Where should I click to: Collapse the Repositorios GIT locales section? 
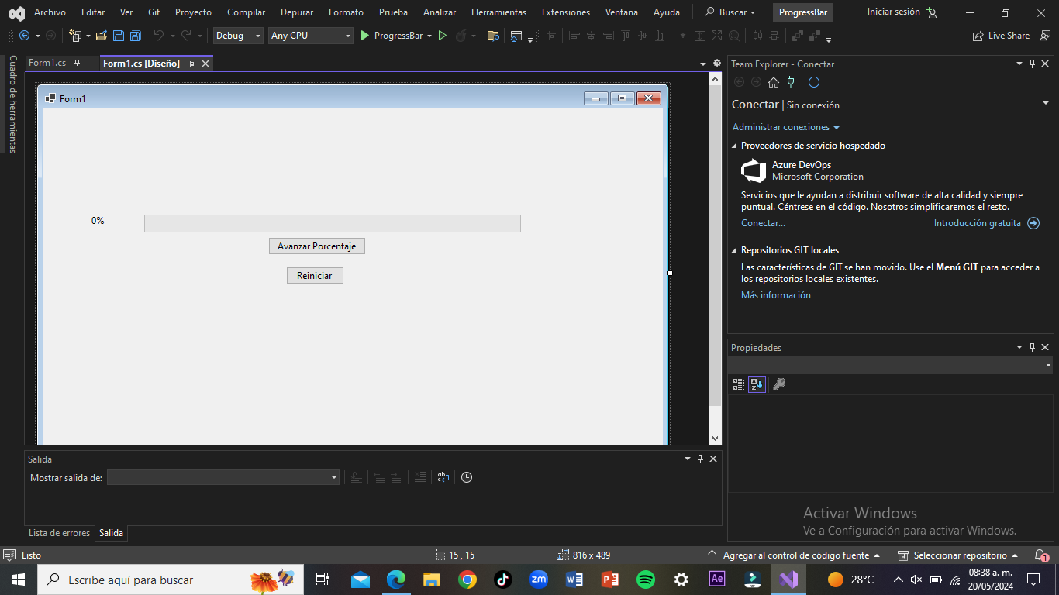click(x=735, y=250)
